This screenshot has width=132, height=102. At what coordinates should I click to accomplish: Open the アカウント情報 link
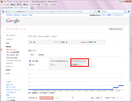pyautogui.click(x=106, y=15)
